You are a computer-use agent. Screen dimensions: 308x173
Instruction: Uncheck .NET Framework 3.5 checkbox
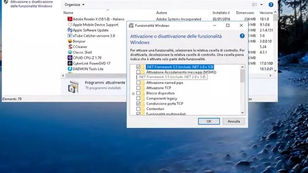[138, 67]
